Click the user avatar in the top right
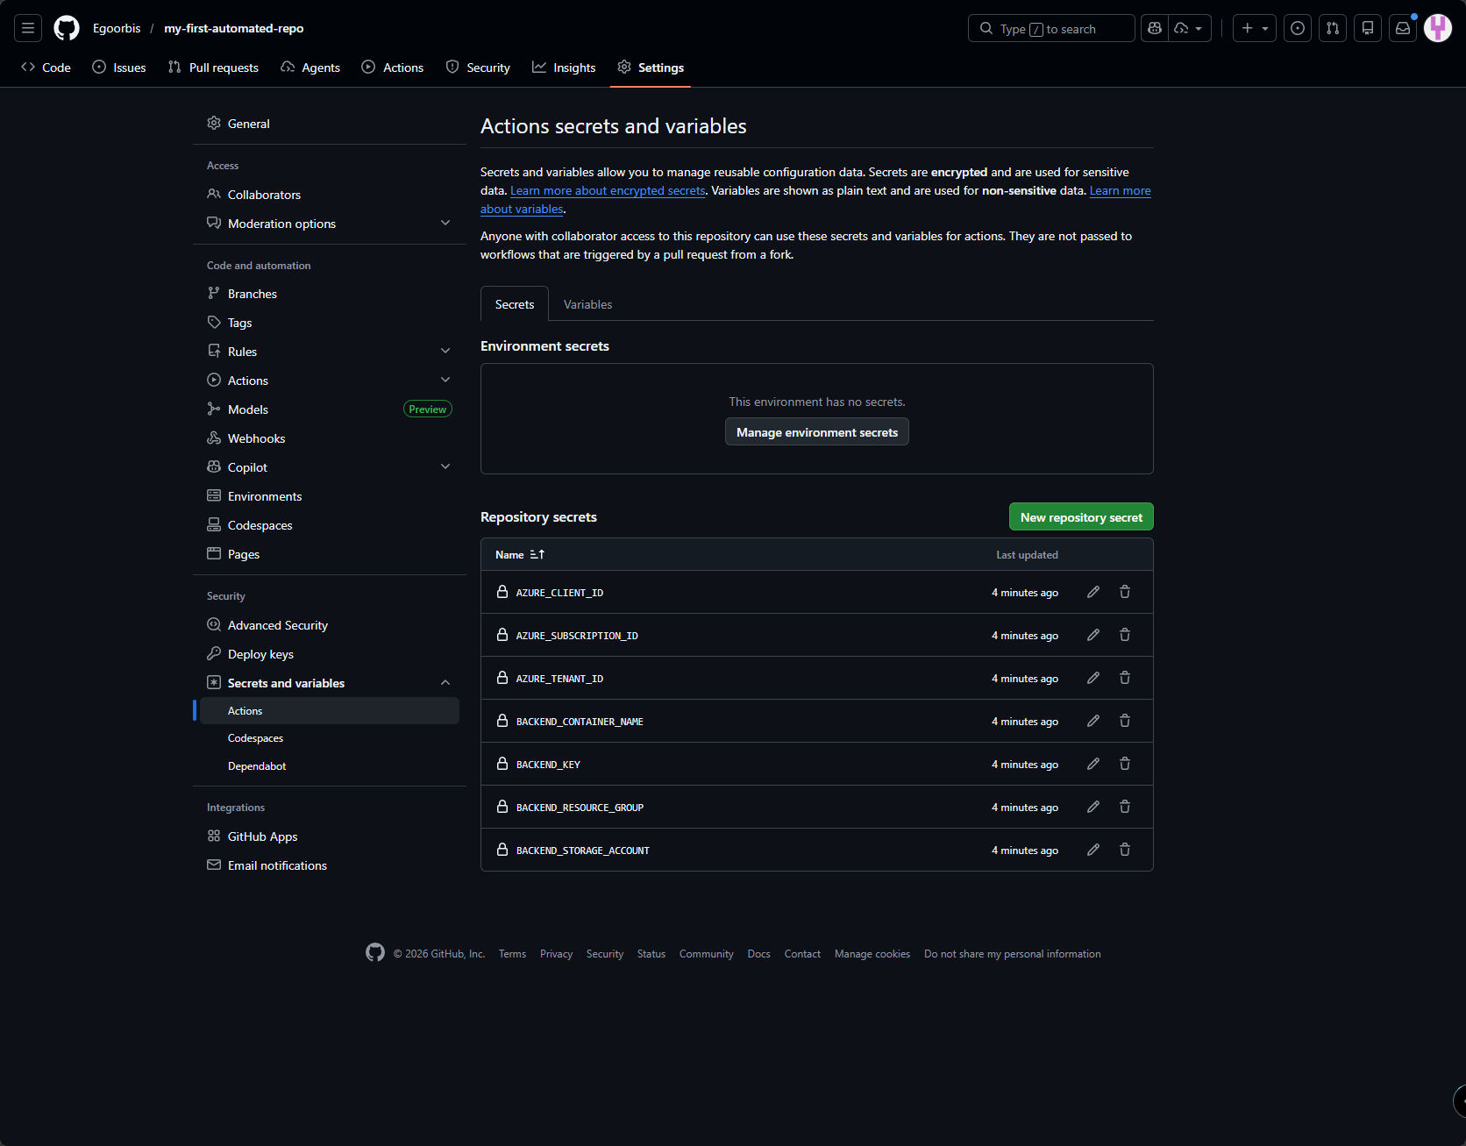Image resolution: width=1466 pixels, height=1146 pixels. pyautogui.click(x=1438, y=27)
